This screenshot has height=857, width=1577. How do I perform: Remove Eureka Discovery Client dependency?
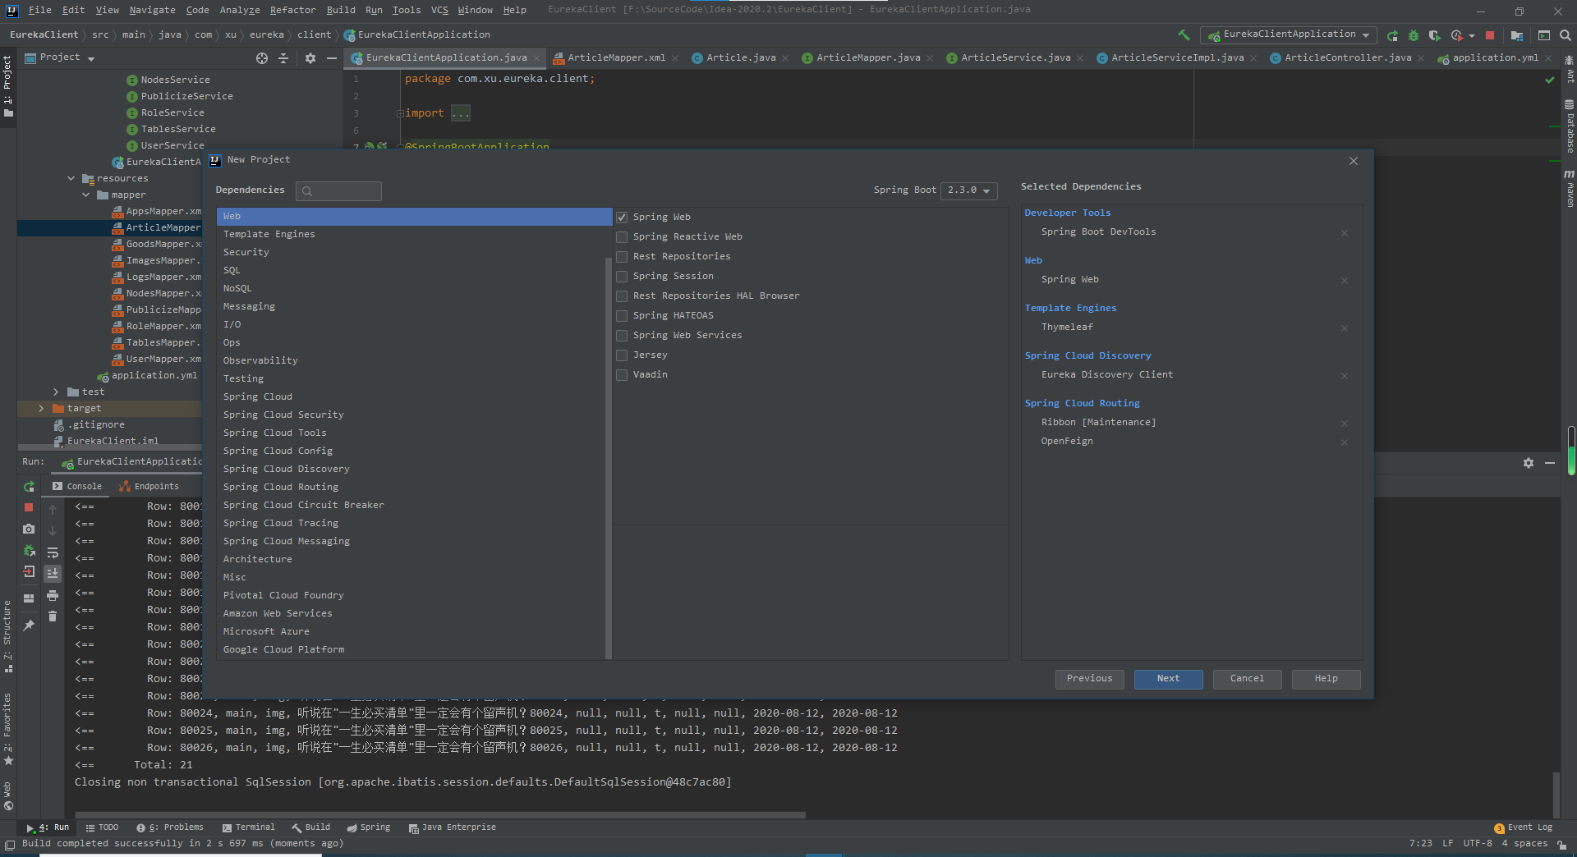click(x=1345, y=376)
